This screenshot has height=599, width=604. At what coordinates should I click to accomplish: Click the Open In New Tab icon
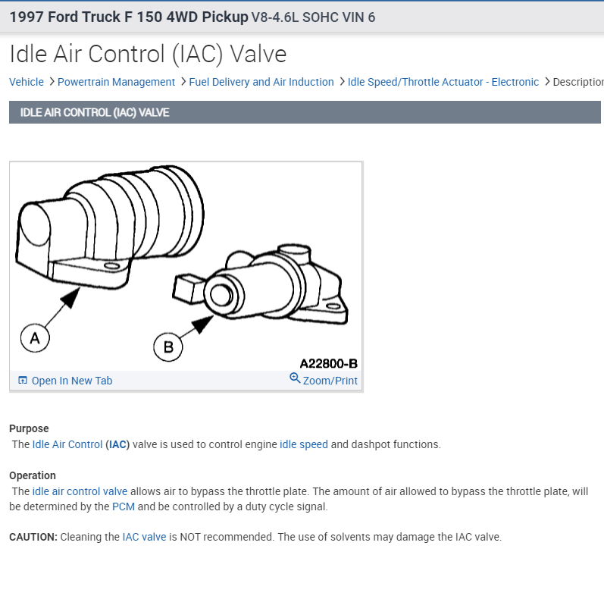(23, 381)
